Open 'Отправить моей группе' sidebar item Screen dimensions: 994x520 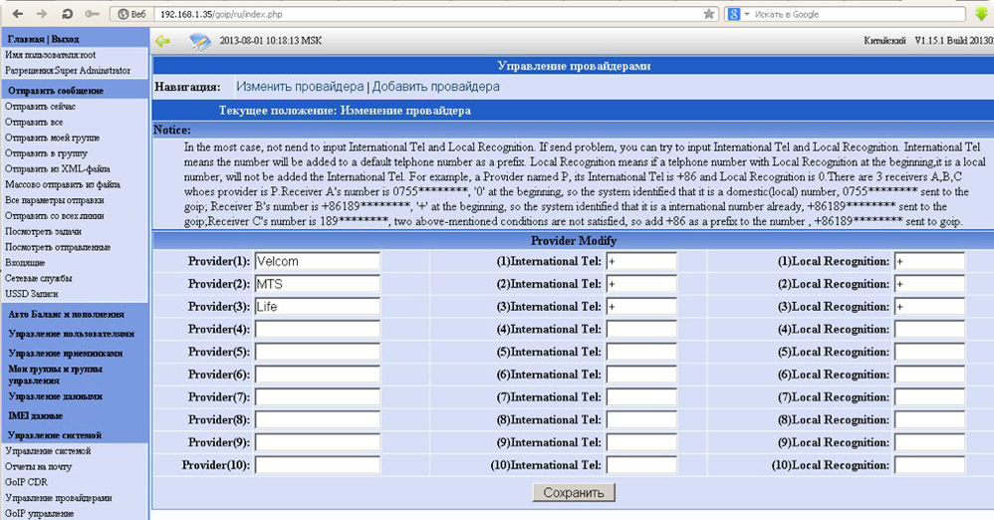click(x=52, y=137)
